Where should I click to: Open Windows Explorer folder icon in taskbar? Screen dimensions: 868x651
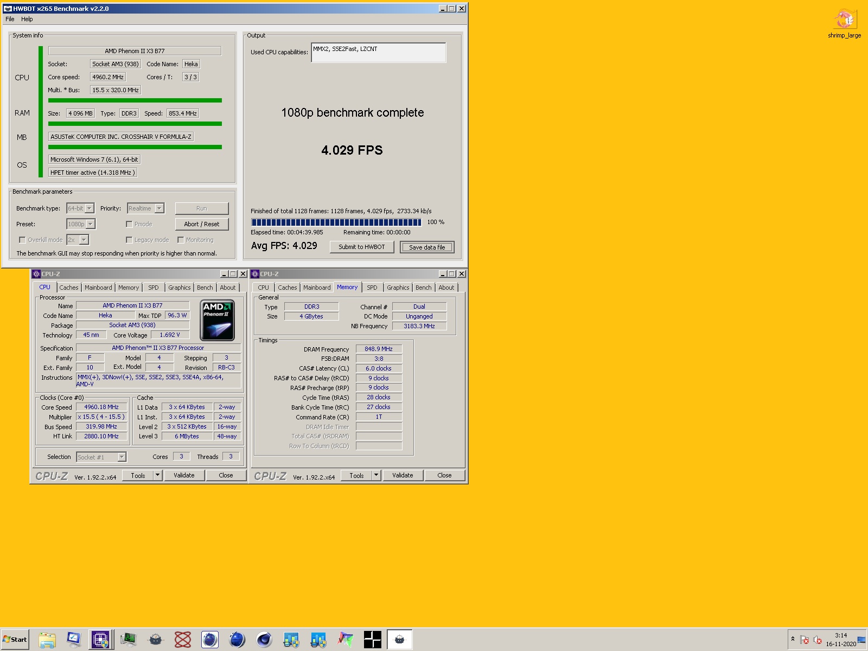tap(47, 640)
